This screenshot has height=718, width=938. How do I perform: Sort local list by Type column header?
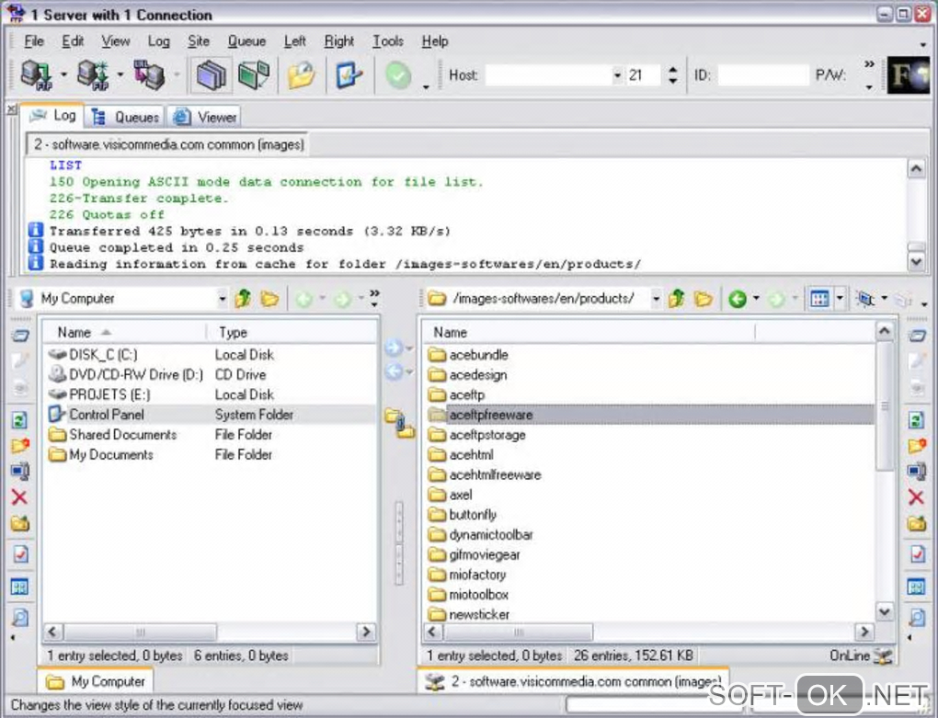pos(233,333)
